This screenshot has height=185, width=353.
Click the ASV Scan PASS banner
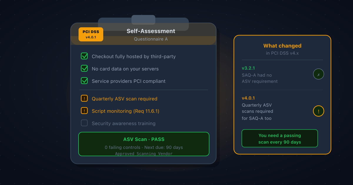tap(144, 144)
